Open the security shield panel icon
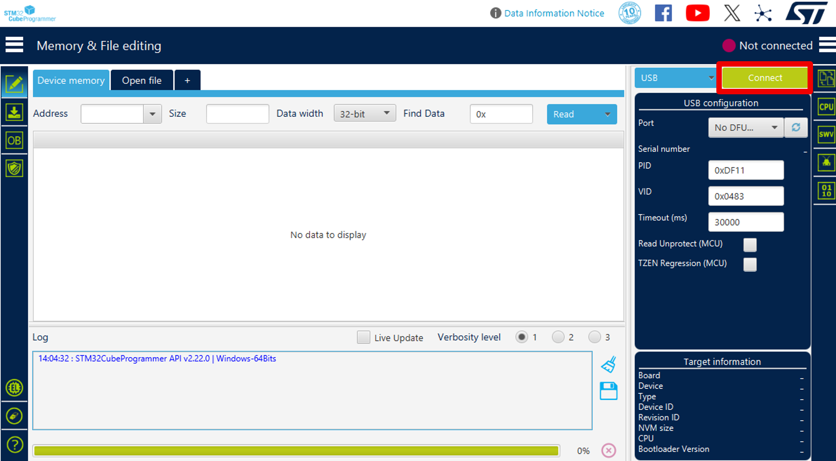The image size is (836, 461). click(14, 168)
